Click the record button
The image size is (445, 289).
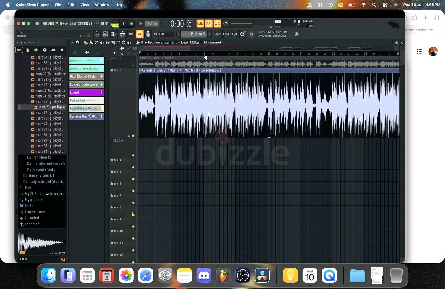pos(140,24)
